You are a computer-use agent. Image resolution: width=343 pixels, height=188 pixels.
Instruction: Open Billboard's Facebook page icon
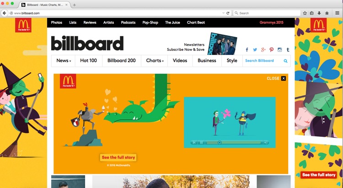[247, 50]
